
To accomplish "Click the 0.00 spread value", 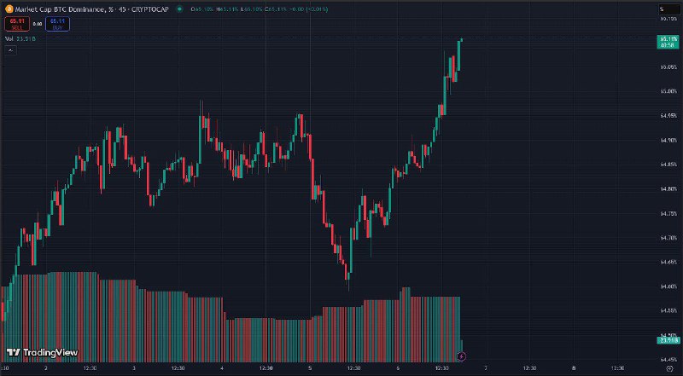I will pyautogui.click(x=38, y=24).
